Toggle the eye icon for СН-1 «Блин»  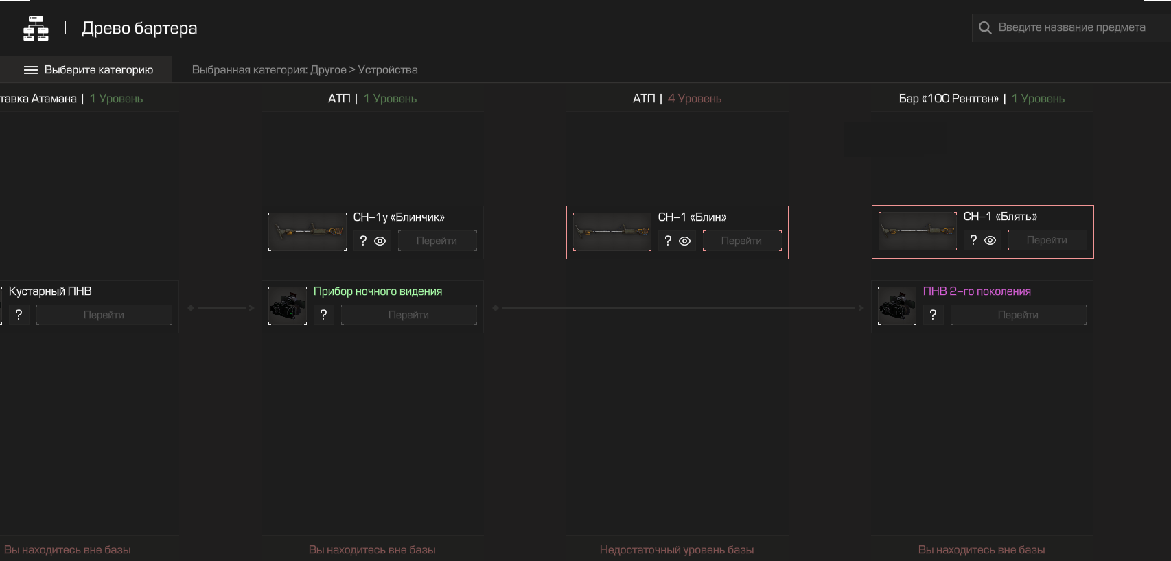[x=684, y=241]
